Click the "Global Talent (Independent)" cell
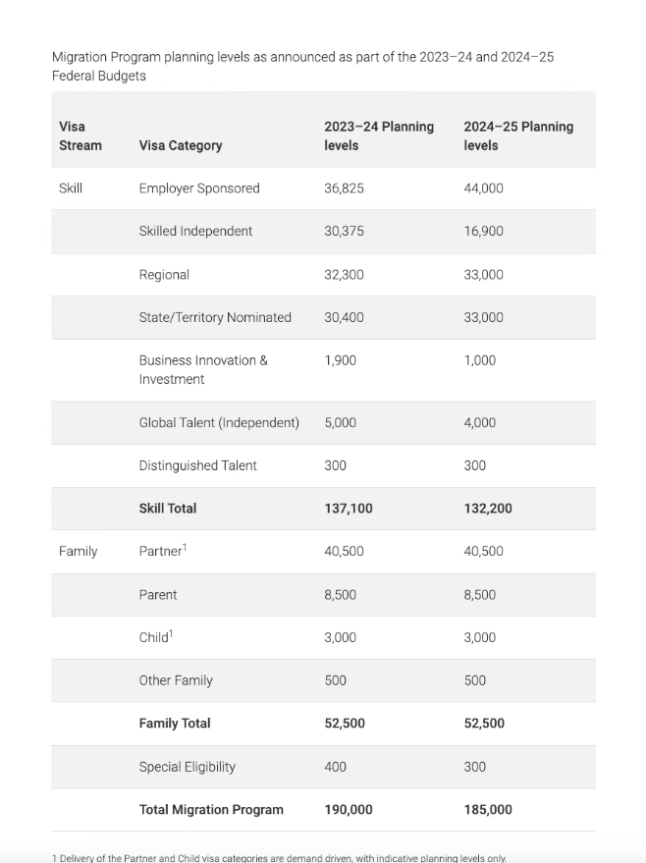Image resolution: width=646 pixels, height=863 pixels. [219, 423]
